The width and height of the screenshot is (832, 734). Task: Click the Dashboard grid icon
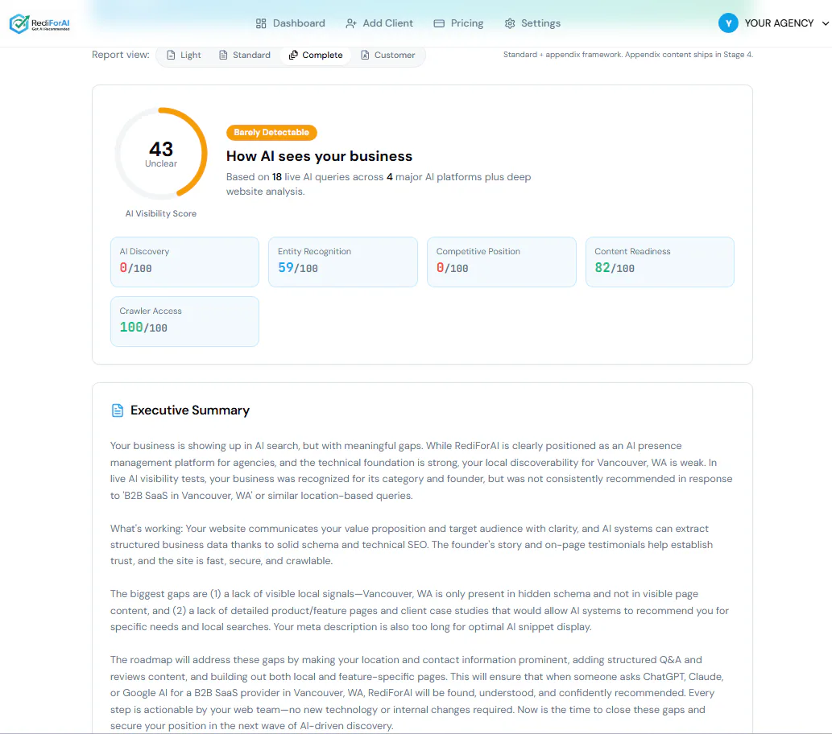pos(261,23)
